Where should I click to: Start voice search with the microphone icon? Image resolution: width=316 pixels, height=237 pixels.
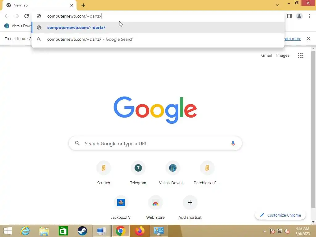pyautogui.click(x=233, y=143)
